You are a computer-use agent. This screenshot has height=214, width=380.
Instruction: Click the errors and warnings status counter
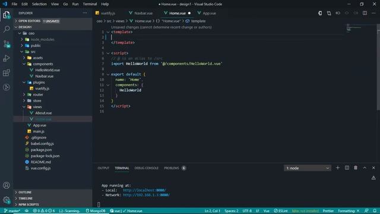43,211
